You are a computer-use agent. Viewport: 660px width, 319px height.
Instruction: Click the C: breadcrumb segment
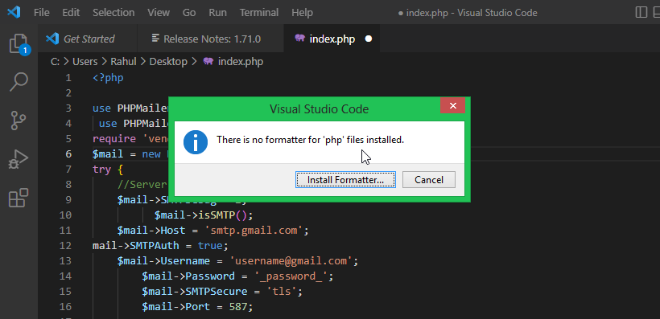(x=56, y=62)
